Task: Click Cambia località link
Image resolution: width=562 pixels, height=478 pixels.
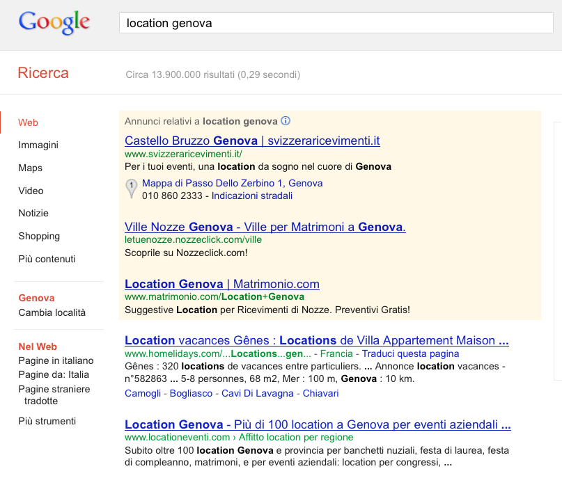Action: 52,312
